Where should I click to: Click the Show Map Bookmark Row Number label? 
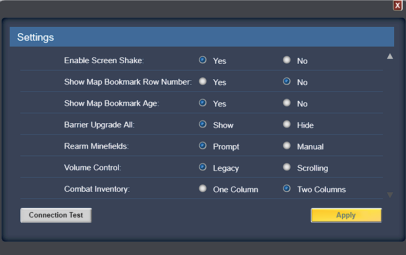click(128, 82)
